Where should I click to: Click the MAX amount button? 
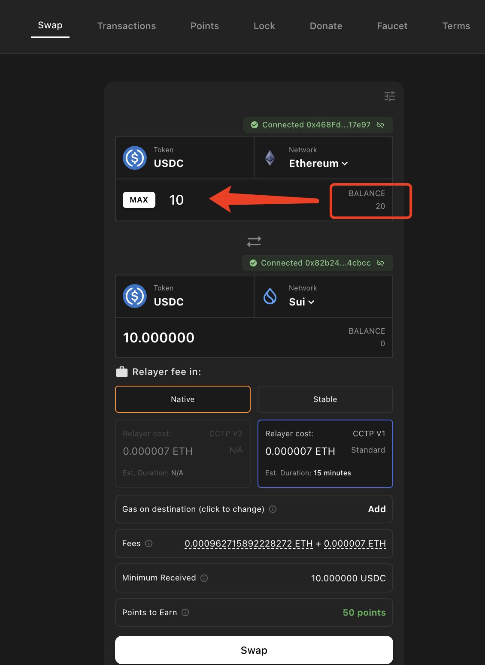(x=139, y=200)
